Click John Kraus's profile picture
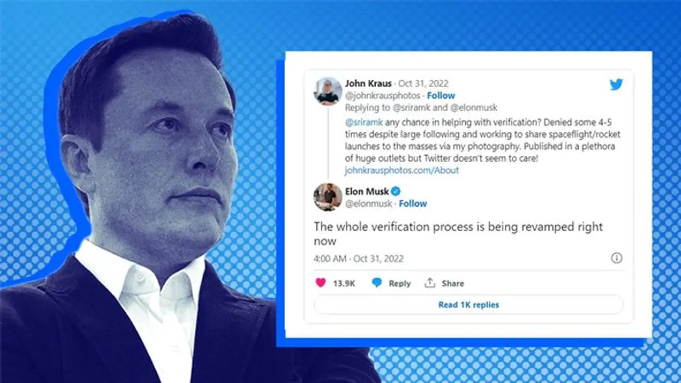The height and width of the screenshot is (383, 681). coord(328,90)
